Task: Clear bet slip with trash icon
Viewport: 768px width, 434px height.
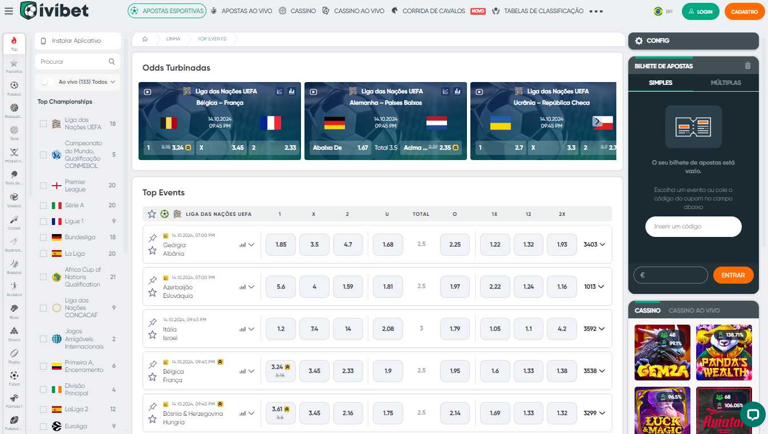Action: point(748,66)
